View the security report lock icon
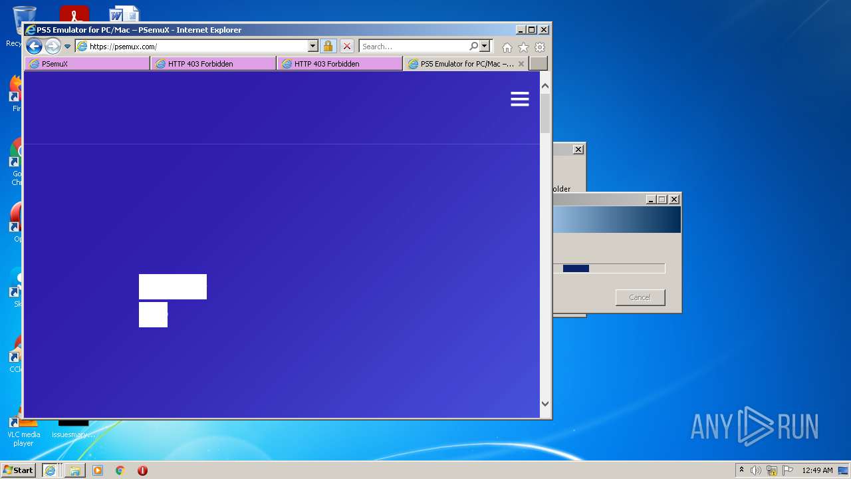Screen dimensions: 851x479 (328, 47)
